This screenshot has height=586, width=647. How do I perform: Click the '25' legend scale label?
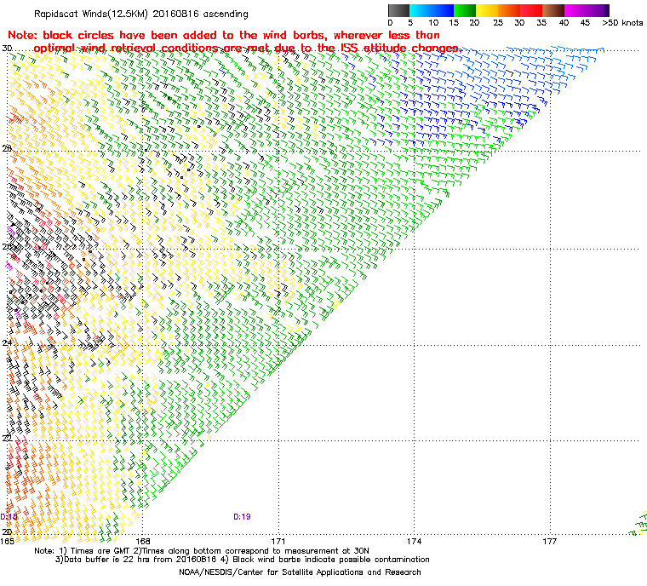pyautogui.click(x=498, y=23)
